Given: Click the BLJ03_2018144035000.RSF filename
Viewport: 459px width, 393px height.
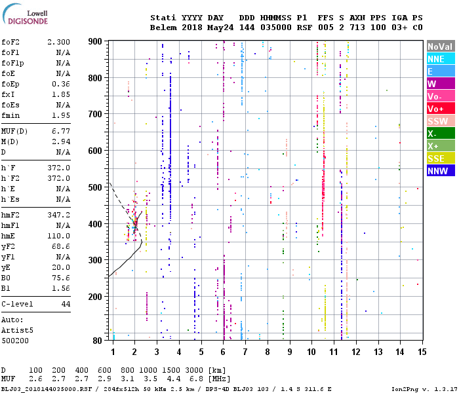Looking at the screenshot, I should (x=47, y=389).
